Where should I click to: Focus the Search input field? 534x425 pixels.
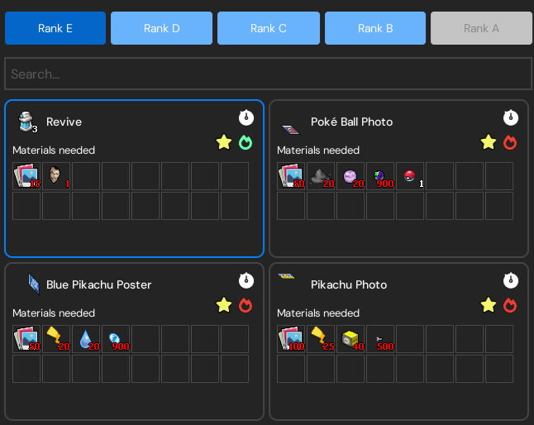point(267,74)
